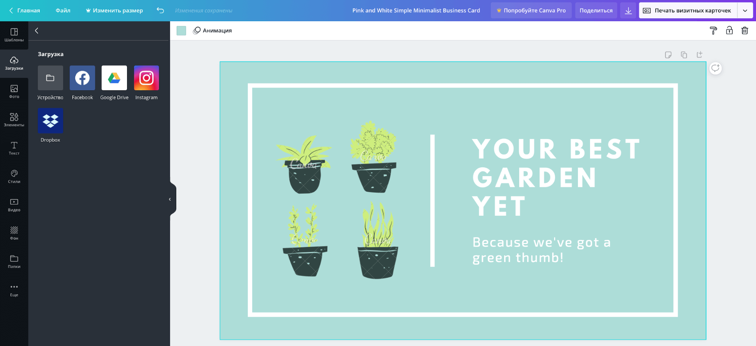Delete element with trash icon
Viewport: 756px width, 346px height.
pos(745,31)
